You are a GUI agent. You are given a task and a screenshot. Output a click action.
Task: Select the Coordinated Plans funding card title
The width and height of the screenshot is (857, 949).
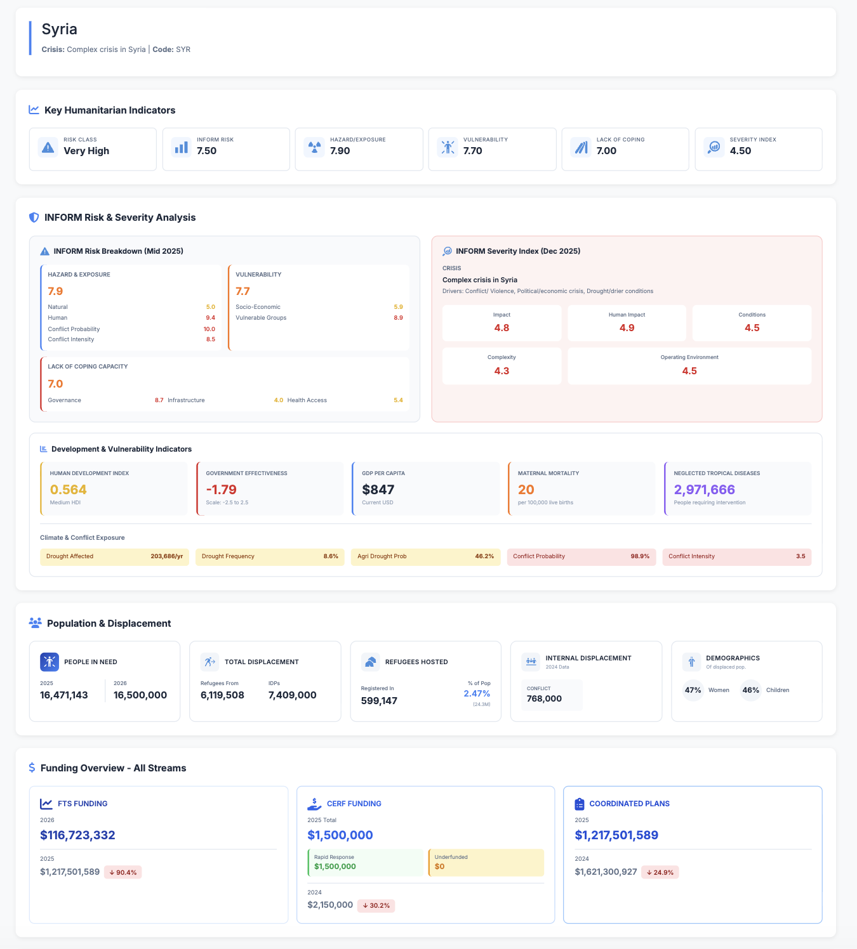(x=629, y=804)
